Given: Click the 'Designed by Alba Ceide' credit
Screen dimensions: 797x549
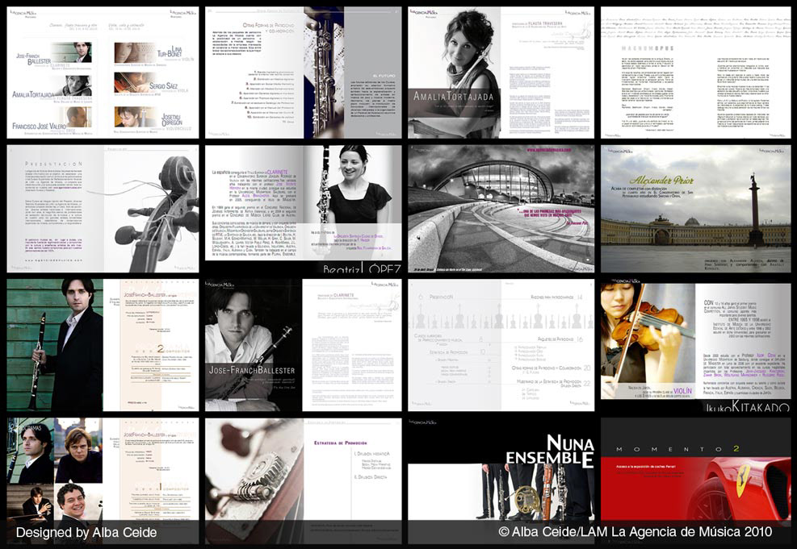Looking at the screenshot, I should [86, 532].
